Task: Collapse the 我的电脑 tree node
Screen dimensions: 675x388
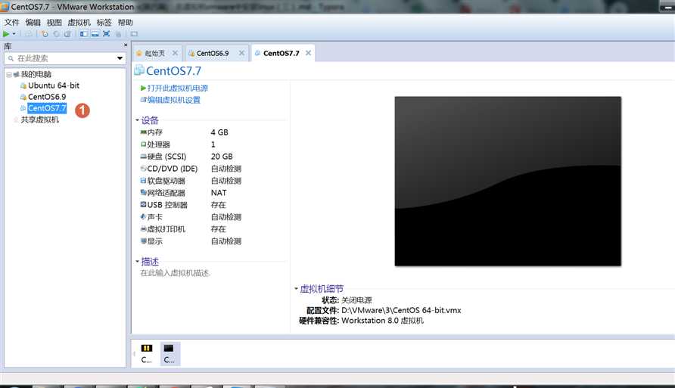Action: [x=8, y=74]
